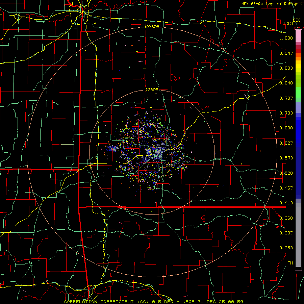The height and width of the screenshot is (304, 304).
Task: Click the 0.573 scale value
Action: coord(286,158)
